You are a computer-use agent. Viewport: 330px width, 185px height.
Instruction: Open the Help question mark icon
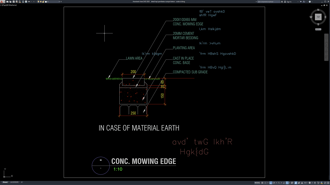(x=310, y=2)
